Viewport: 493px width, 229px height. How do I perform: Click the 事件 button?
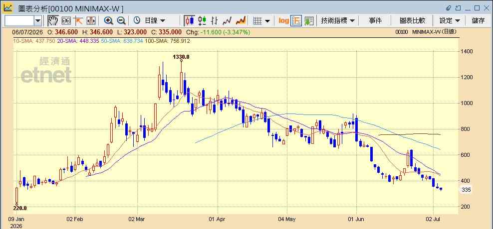375,21
